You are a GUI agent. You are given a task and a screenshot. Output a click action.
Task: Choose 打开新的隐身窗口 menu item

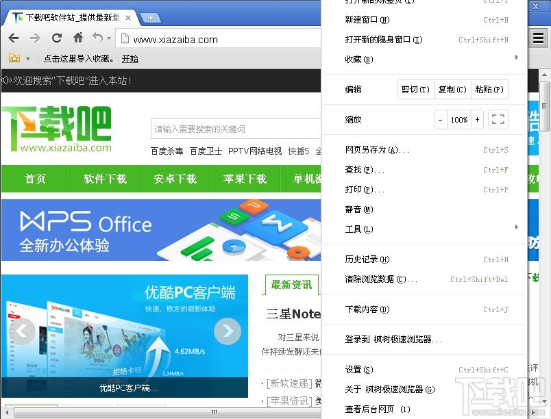tap(424, 40)
